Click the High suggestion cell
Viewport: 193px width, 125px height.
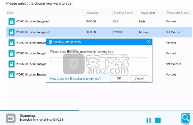(142, 21)
